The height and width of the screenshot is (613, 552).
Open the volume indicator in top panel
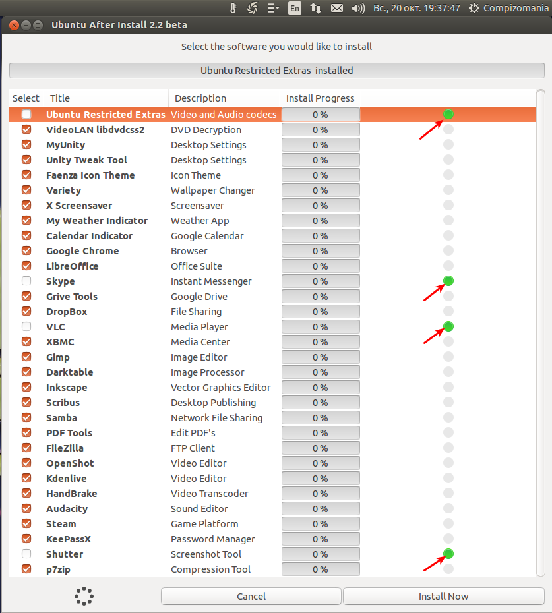(x=358, y=8)
